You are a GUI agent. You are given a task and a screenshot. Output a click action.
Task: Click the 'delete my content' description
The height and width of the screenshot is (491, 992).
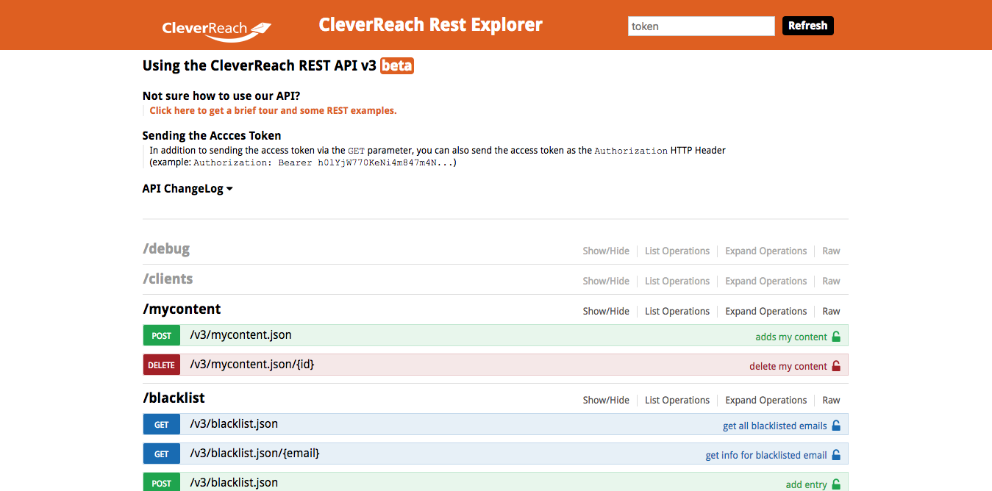788,366
